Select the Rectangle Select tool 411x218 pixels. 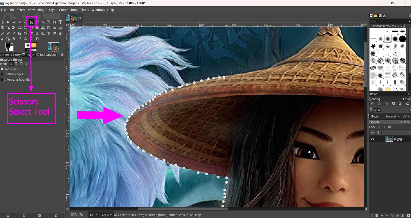tap(14, 22)
